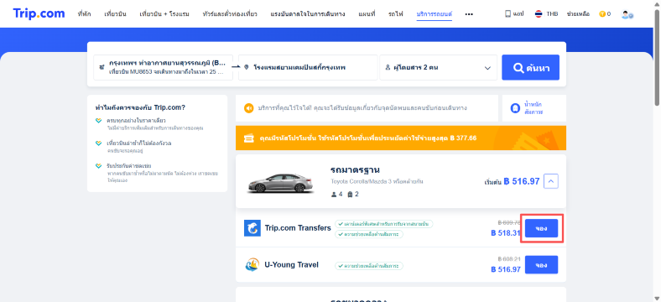This screenshot has height=302, width=661.
Task: Click the 2 luggage bag icon
Action: pos(350,195)
